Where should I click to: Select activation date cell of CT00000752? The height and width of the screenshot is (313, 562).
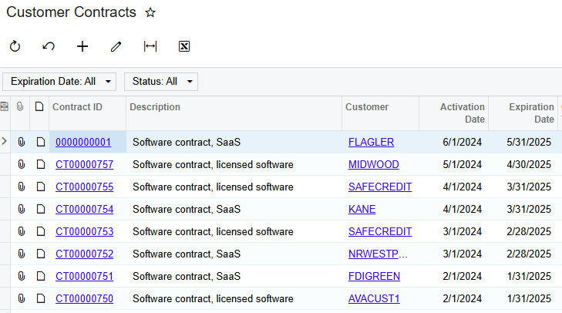pos(454,254)
